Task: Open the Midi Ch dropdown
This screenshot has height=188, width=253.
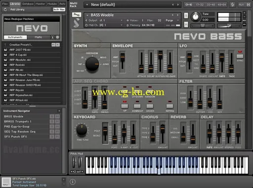Action: (122, 25)
